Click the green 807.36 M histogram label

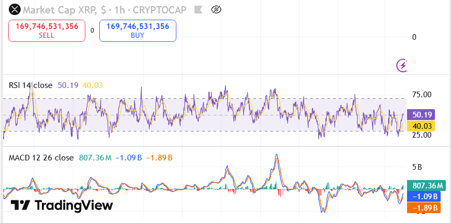tap(426, 186)
